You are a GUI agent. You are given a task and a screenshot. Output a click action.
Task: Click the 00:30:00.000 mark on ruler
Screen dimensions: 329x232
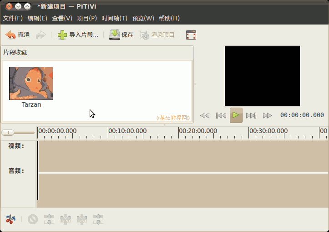(268, 131)
